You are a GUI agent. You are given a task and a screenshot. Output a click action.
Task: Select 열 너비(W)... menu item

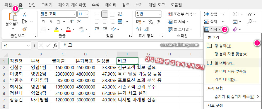(x=232, y=63)
